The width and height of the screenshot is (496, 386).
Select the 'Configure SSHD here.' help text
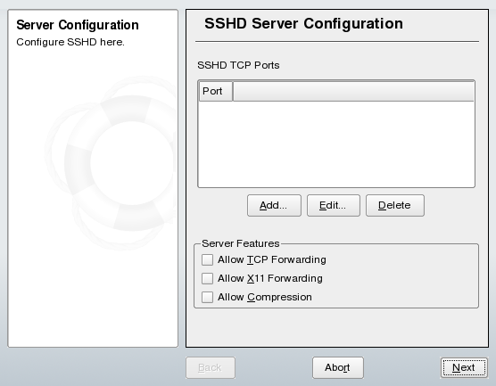point(70,42)
